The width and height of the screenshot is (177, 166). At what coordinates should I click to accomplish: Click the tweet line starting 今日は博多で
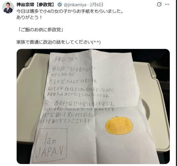[70, 12]
